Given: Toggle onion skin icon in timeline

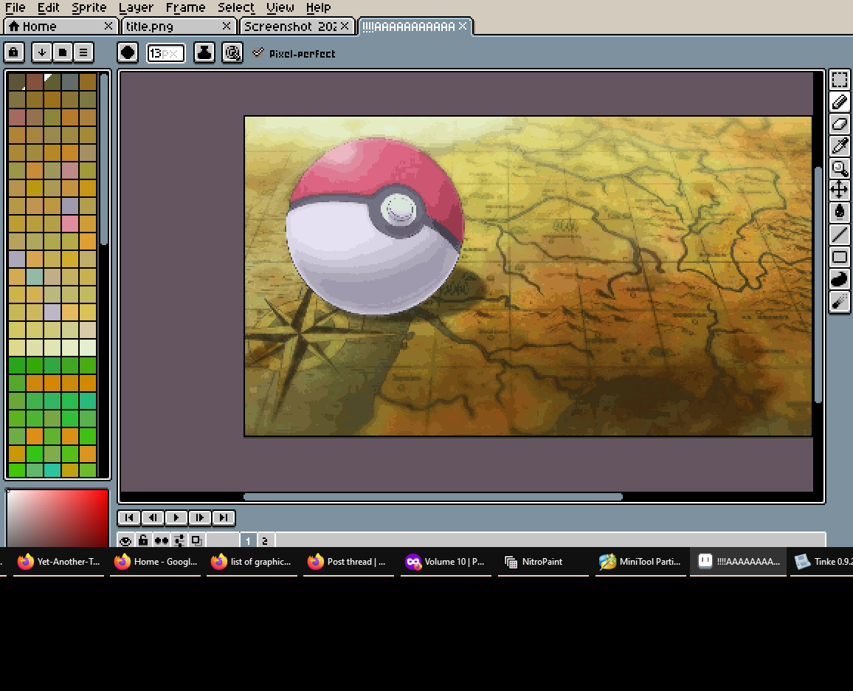Looking at the screenshot, I should point(196,540).
